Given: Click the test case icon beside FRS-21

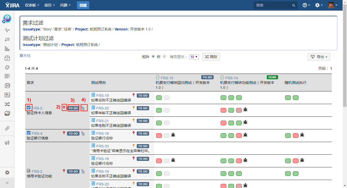Looking at the screenshot, I should pos(93,121).
